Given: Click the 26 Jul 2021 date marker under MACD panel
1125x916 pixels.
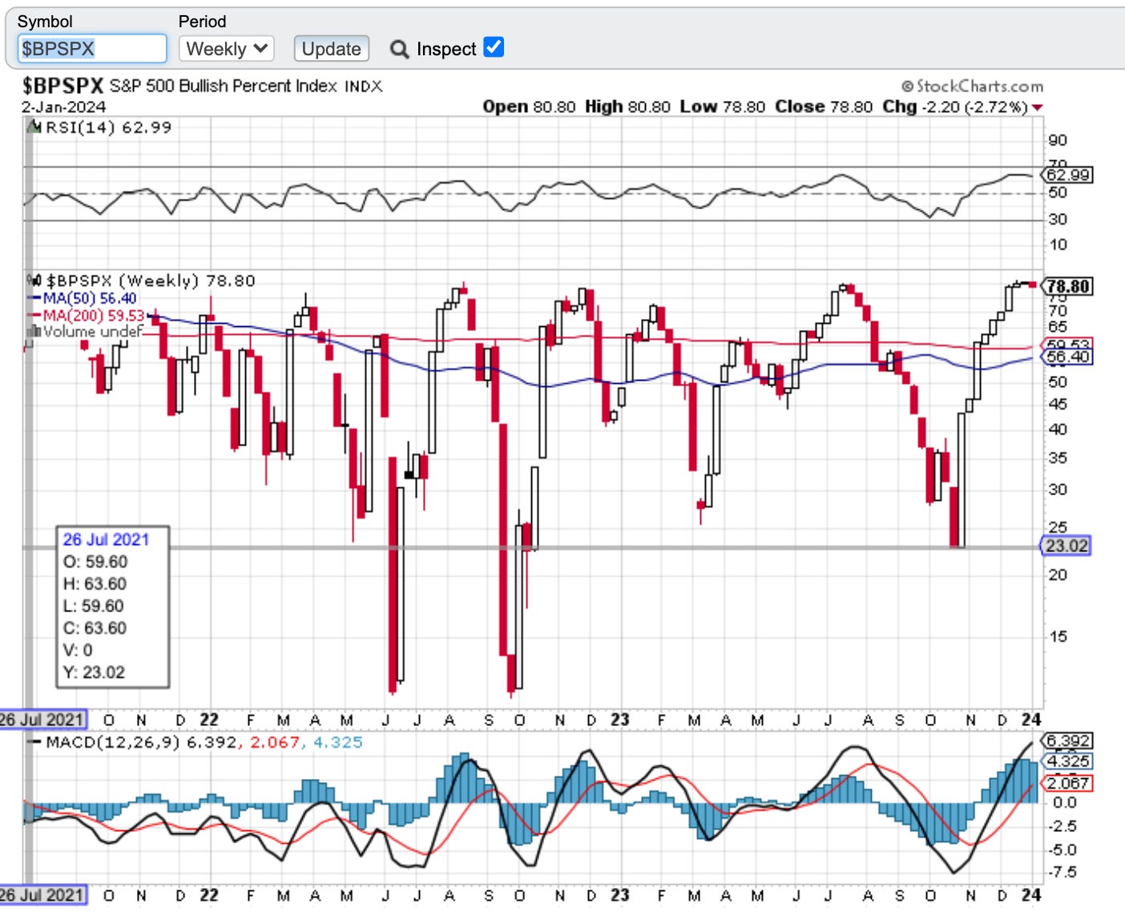Looking at the screenshot, I should click(x=43, y=894).
